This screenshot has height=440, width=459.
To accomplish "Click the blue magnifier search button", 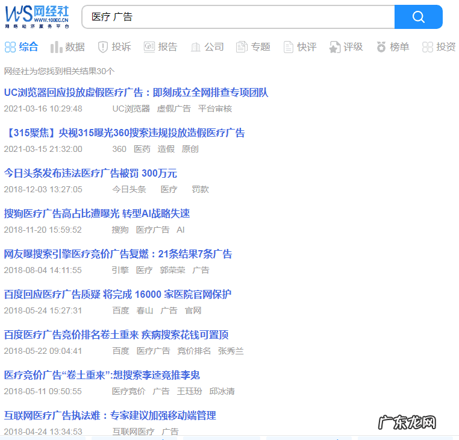I will point(418,17).
